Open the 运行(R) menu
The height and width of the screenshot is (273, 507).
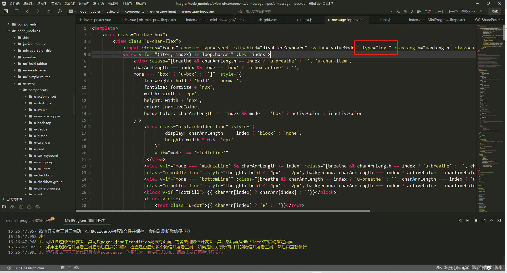click(x=84, y=4)
